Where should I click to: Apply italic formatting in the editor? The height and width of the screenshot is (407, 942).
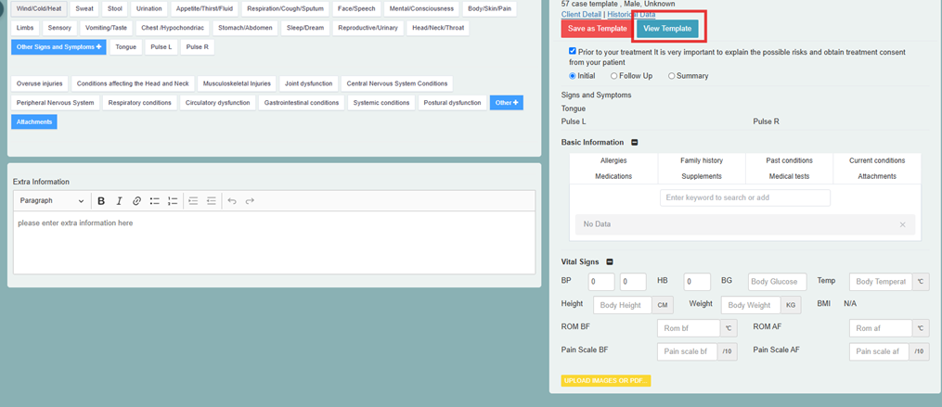[x=119, y=201]
